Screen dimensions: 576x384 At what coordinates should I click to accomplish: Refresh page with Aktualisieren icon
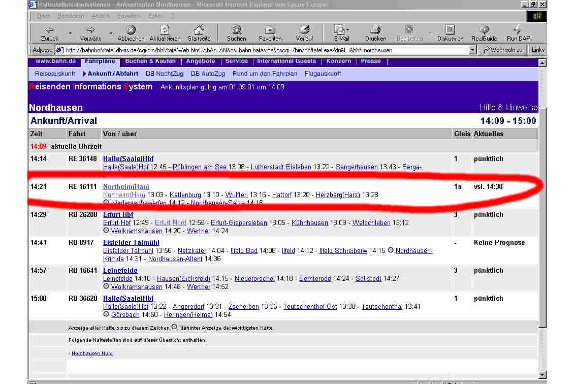coord(165,30)
